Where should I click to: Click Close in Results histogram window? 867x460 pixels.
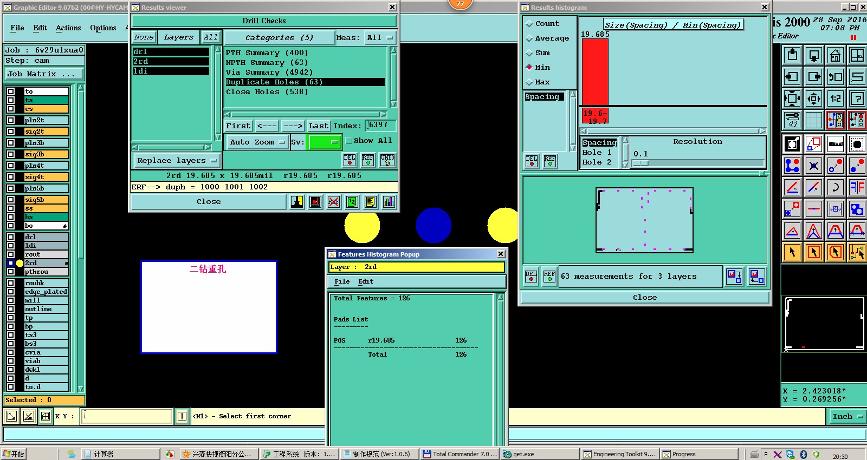point(645,298)
